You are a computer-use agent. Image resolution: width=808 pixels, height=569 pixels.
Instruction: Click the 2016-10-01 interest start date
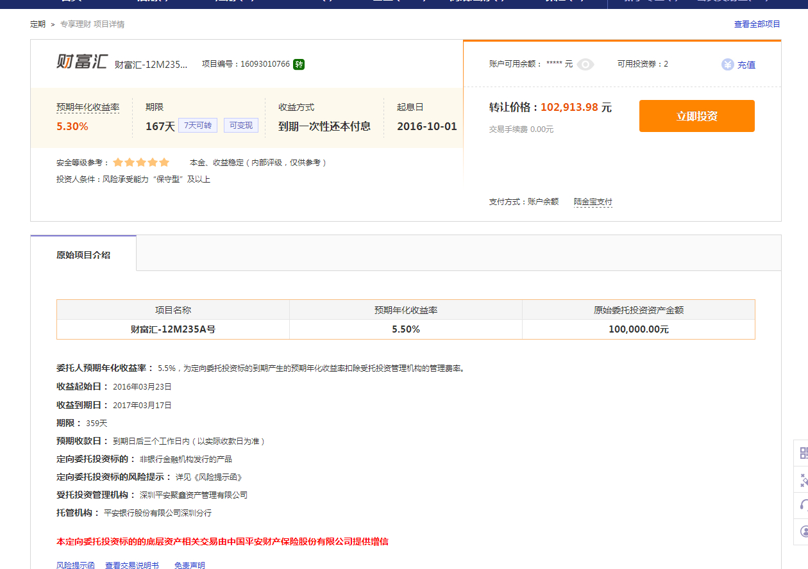[427, 126]
